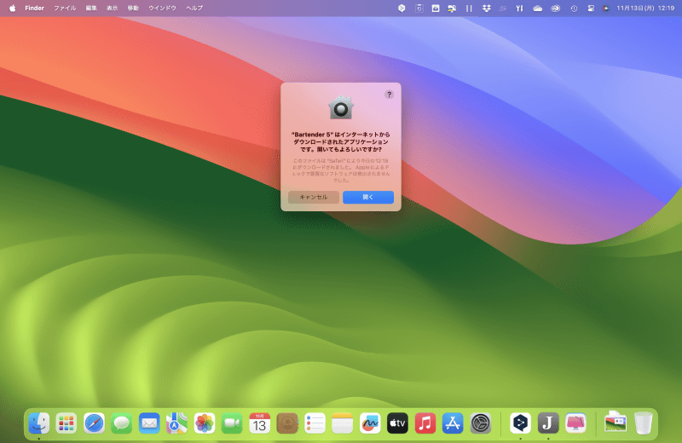This screenshot has height=443, width=682.
Task: Open Time Machine clock icon in menu bar
Action: [574, 9]
